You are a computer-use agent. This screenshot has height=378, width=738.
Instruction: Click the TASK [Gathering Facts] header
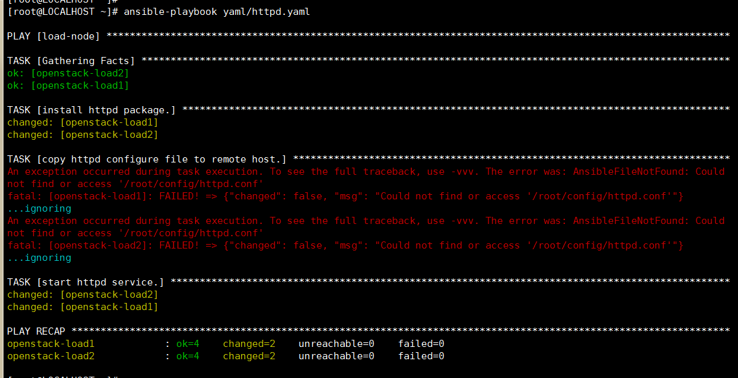(x=71, y=61)
